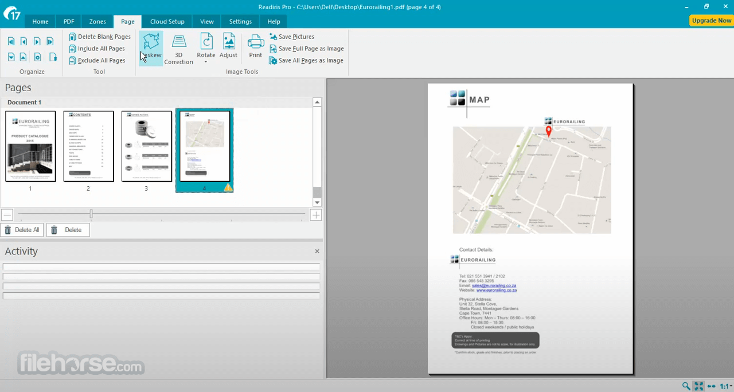Image resolution: width=734 pixels, height=392 pixels.
Task: Click Delete Blank Pages tool
Action: (x=100, y=37)
